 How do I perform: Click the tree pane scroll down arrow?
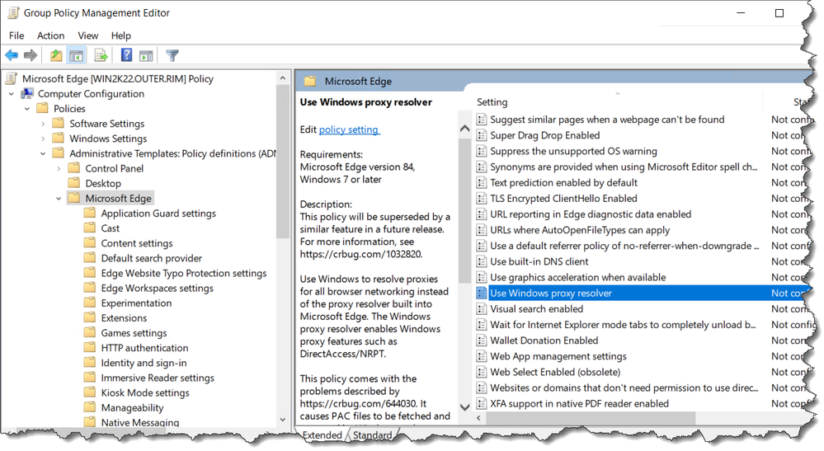tap(283, 419)
